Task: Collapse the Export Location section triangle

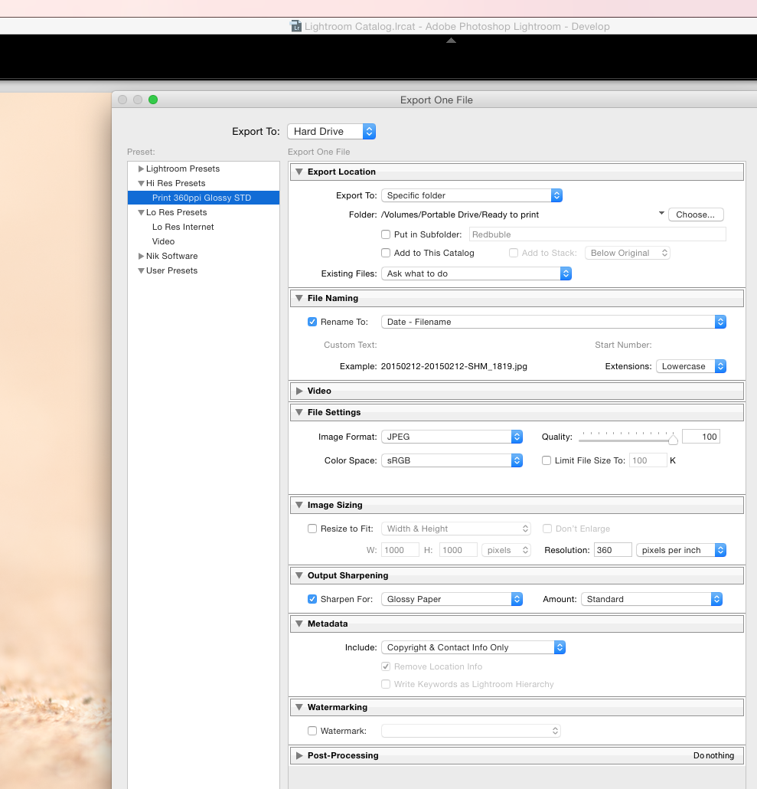Action: (x=299, y=172)
